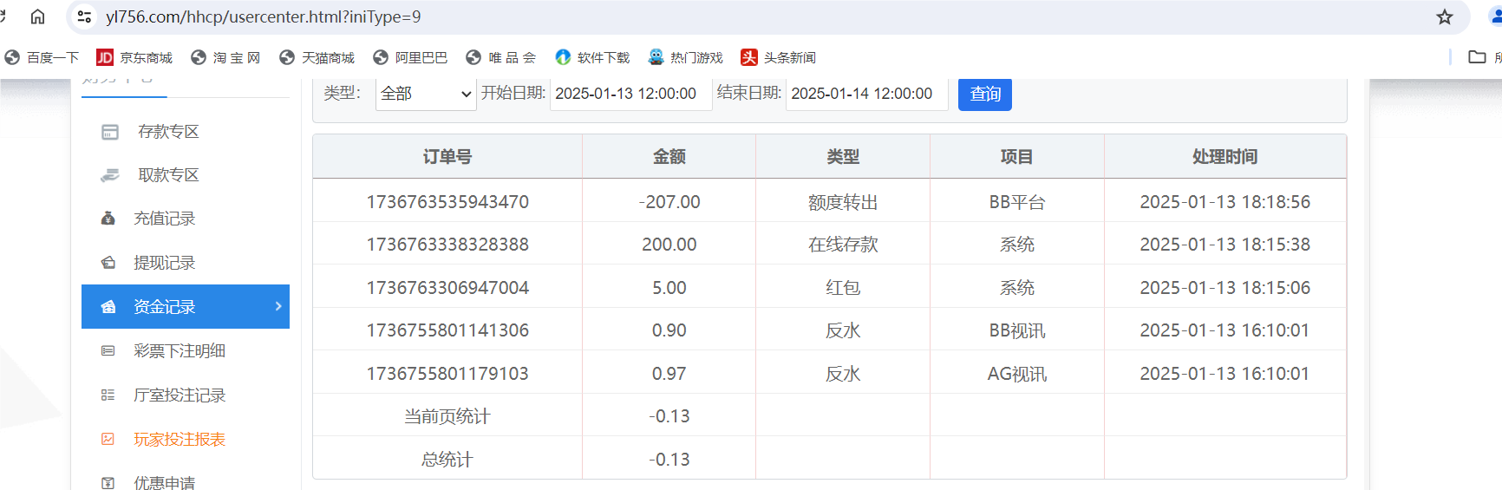This screenshot has width=1502, height=490.
Task: Click the player betting report icon
Action: point(108,440)
